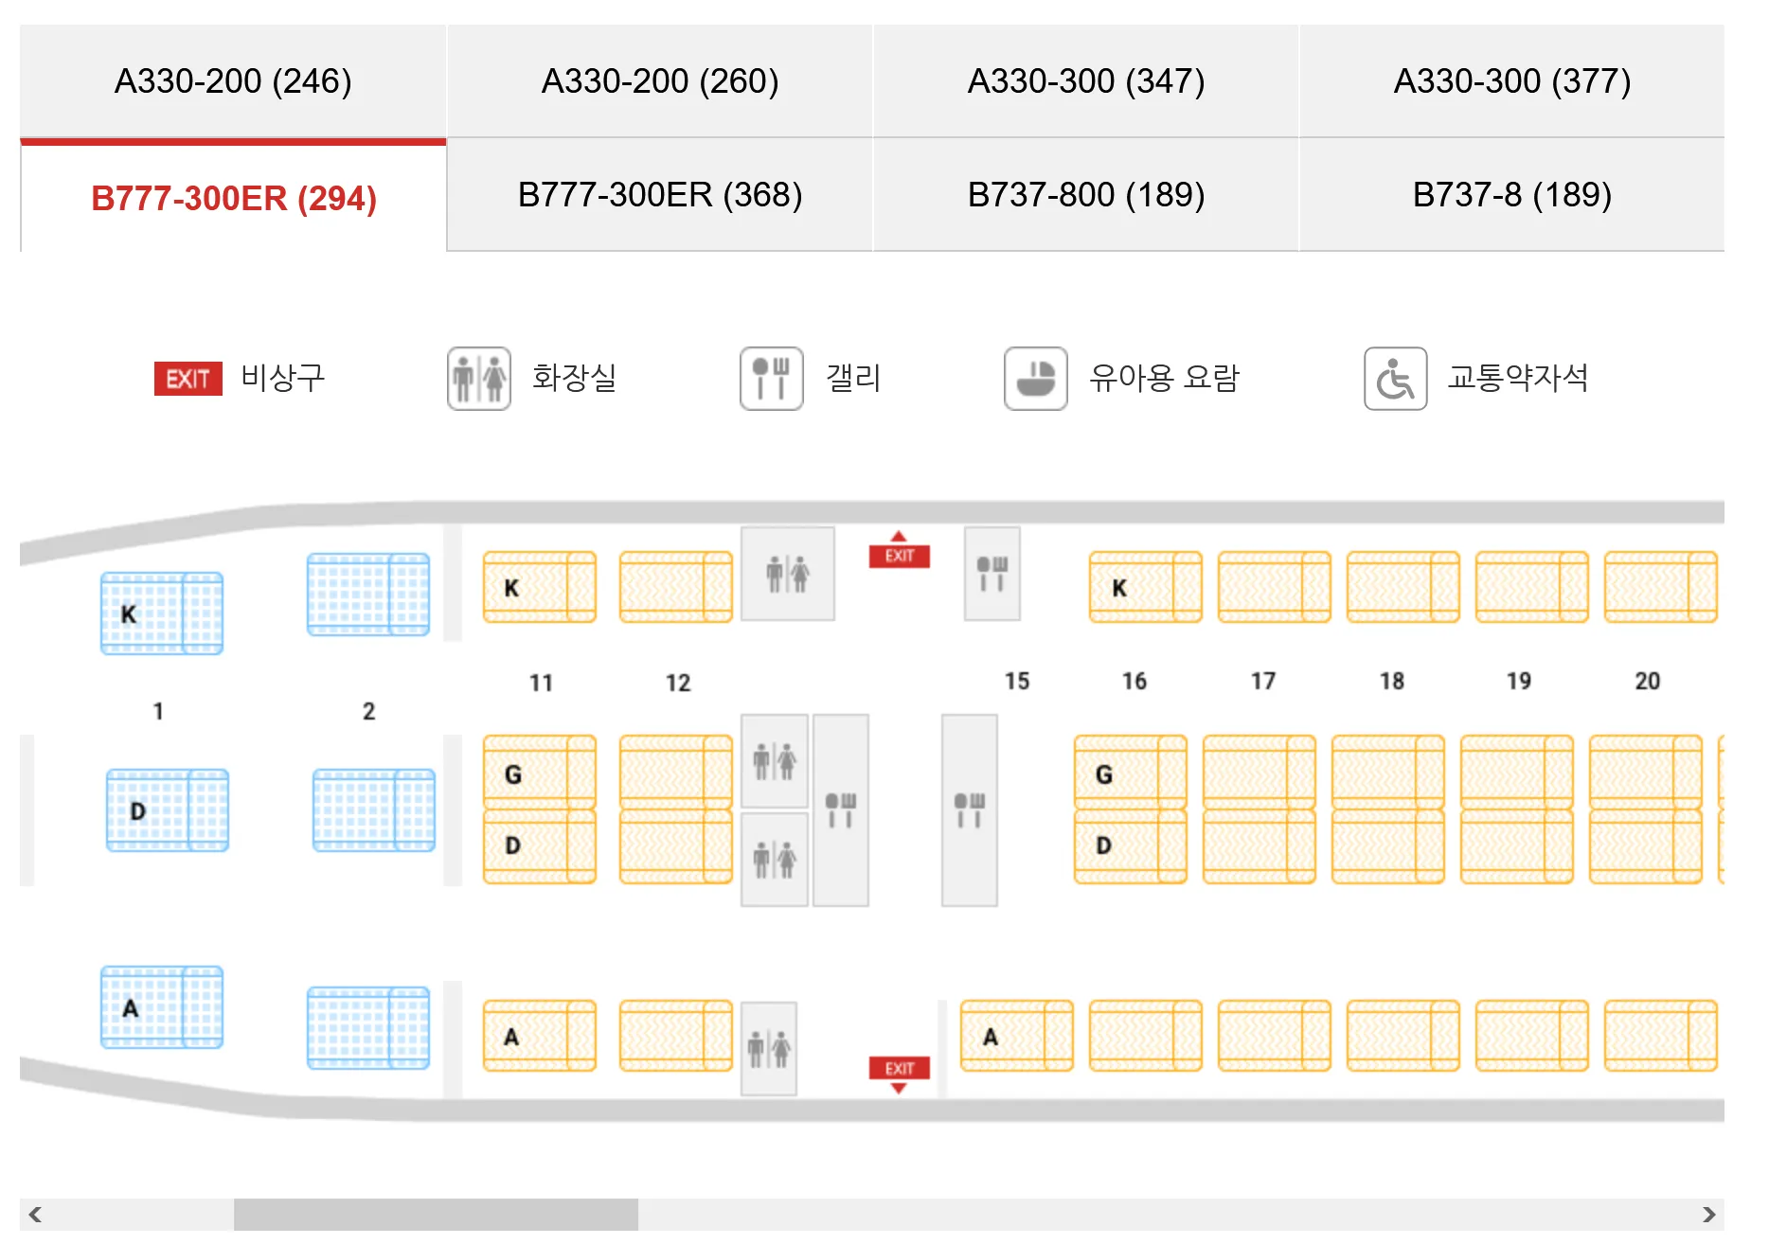Switch to the B737-800 (189) tab
The image size is (1769, 1244).
[1085, 196]
